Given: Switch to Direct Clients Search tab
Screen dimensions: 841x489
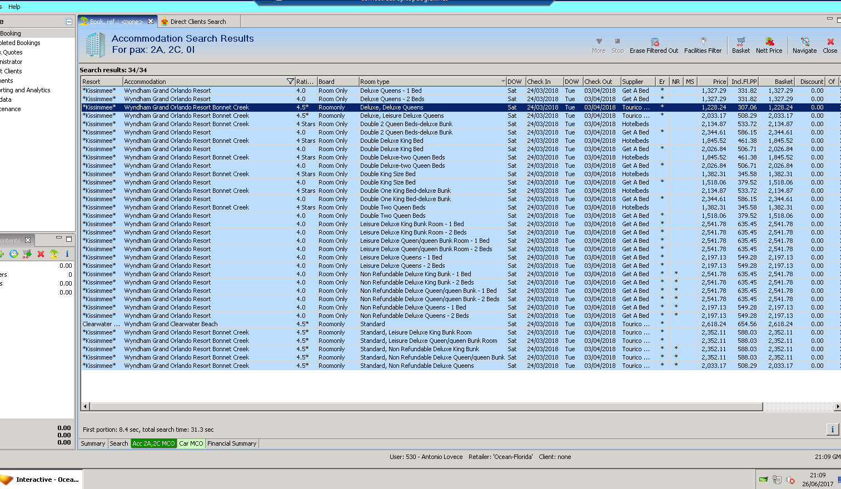Looking at the screenshot, I should [x=199, y=22].
